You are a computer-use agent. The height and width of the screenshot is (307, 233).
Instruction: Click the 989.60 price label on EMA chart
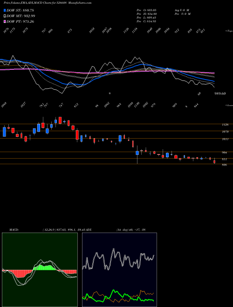click(219, 93)
